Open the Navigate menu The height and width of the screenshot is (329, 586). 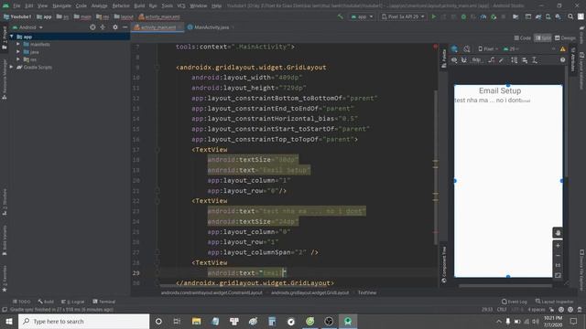click(x=61, y=6)
